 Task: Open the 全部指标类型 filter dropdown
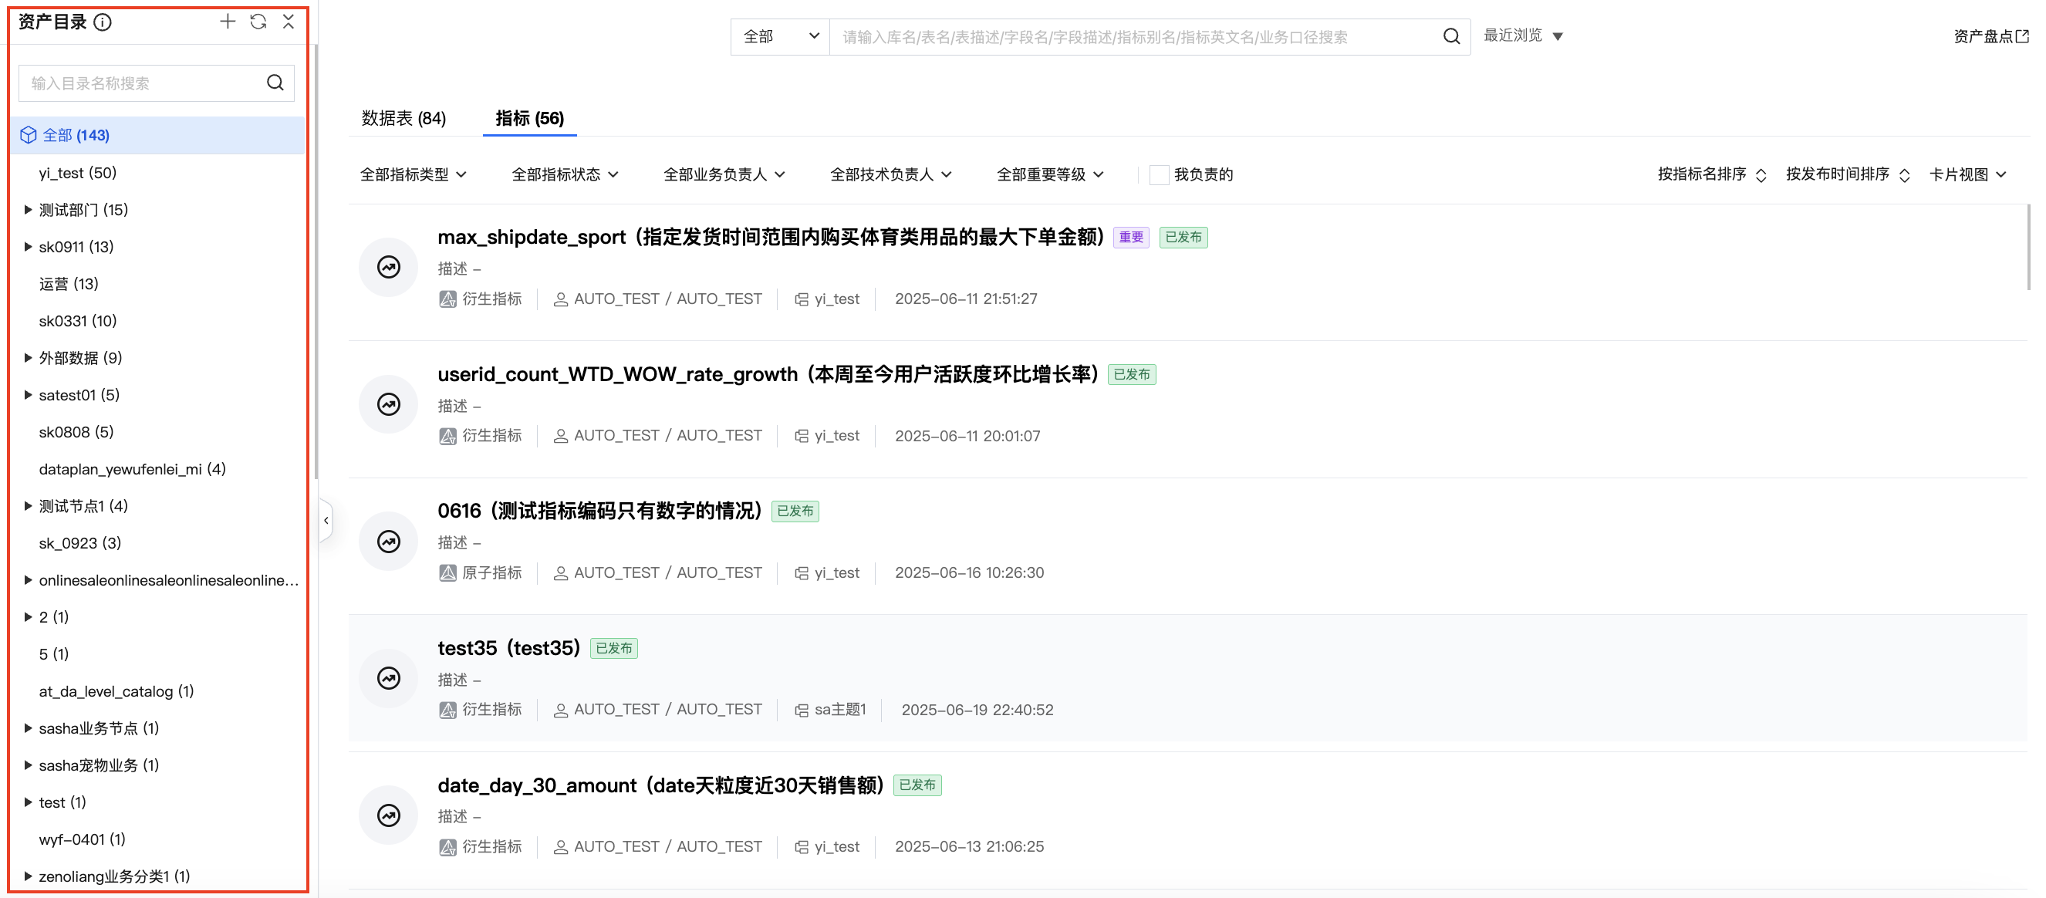point(412,174)
